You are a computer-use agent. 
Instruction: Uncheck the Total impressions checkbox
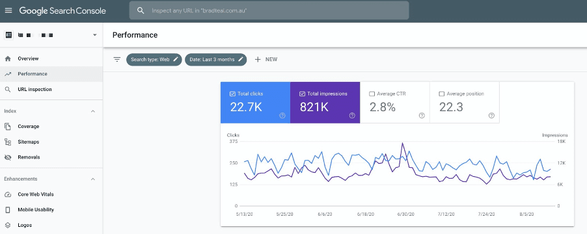point(302,94)
